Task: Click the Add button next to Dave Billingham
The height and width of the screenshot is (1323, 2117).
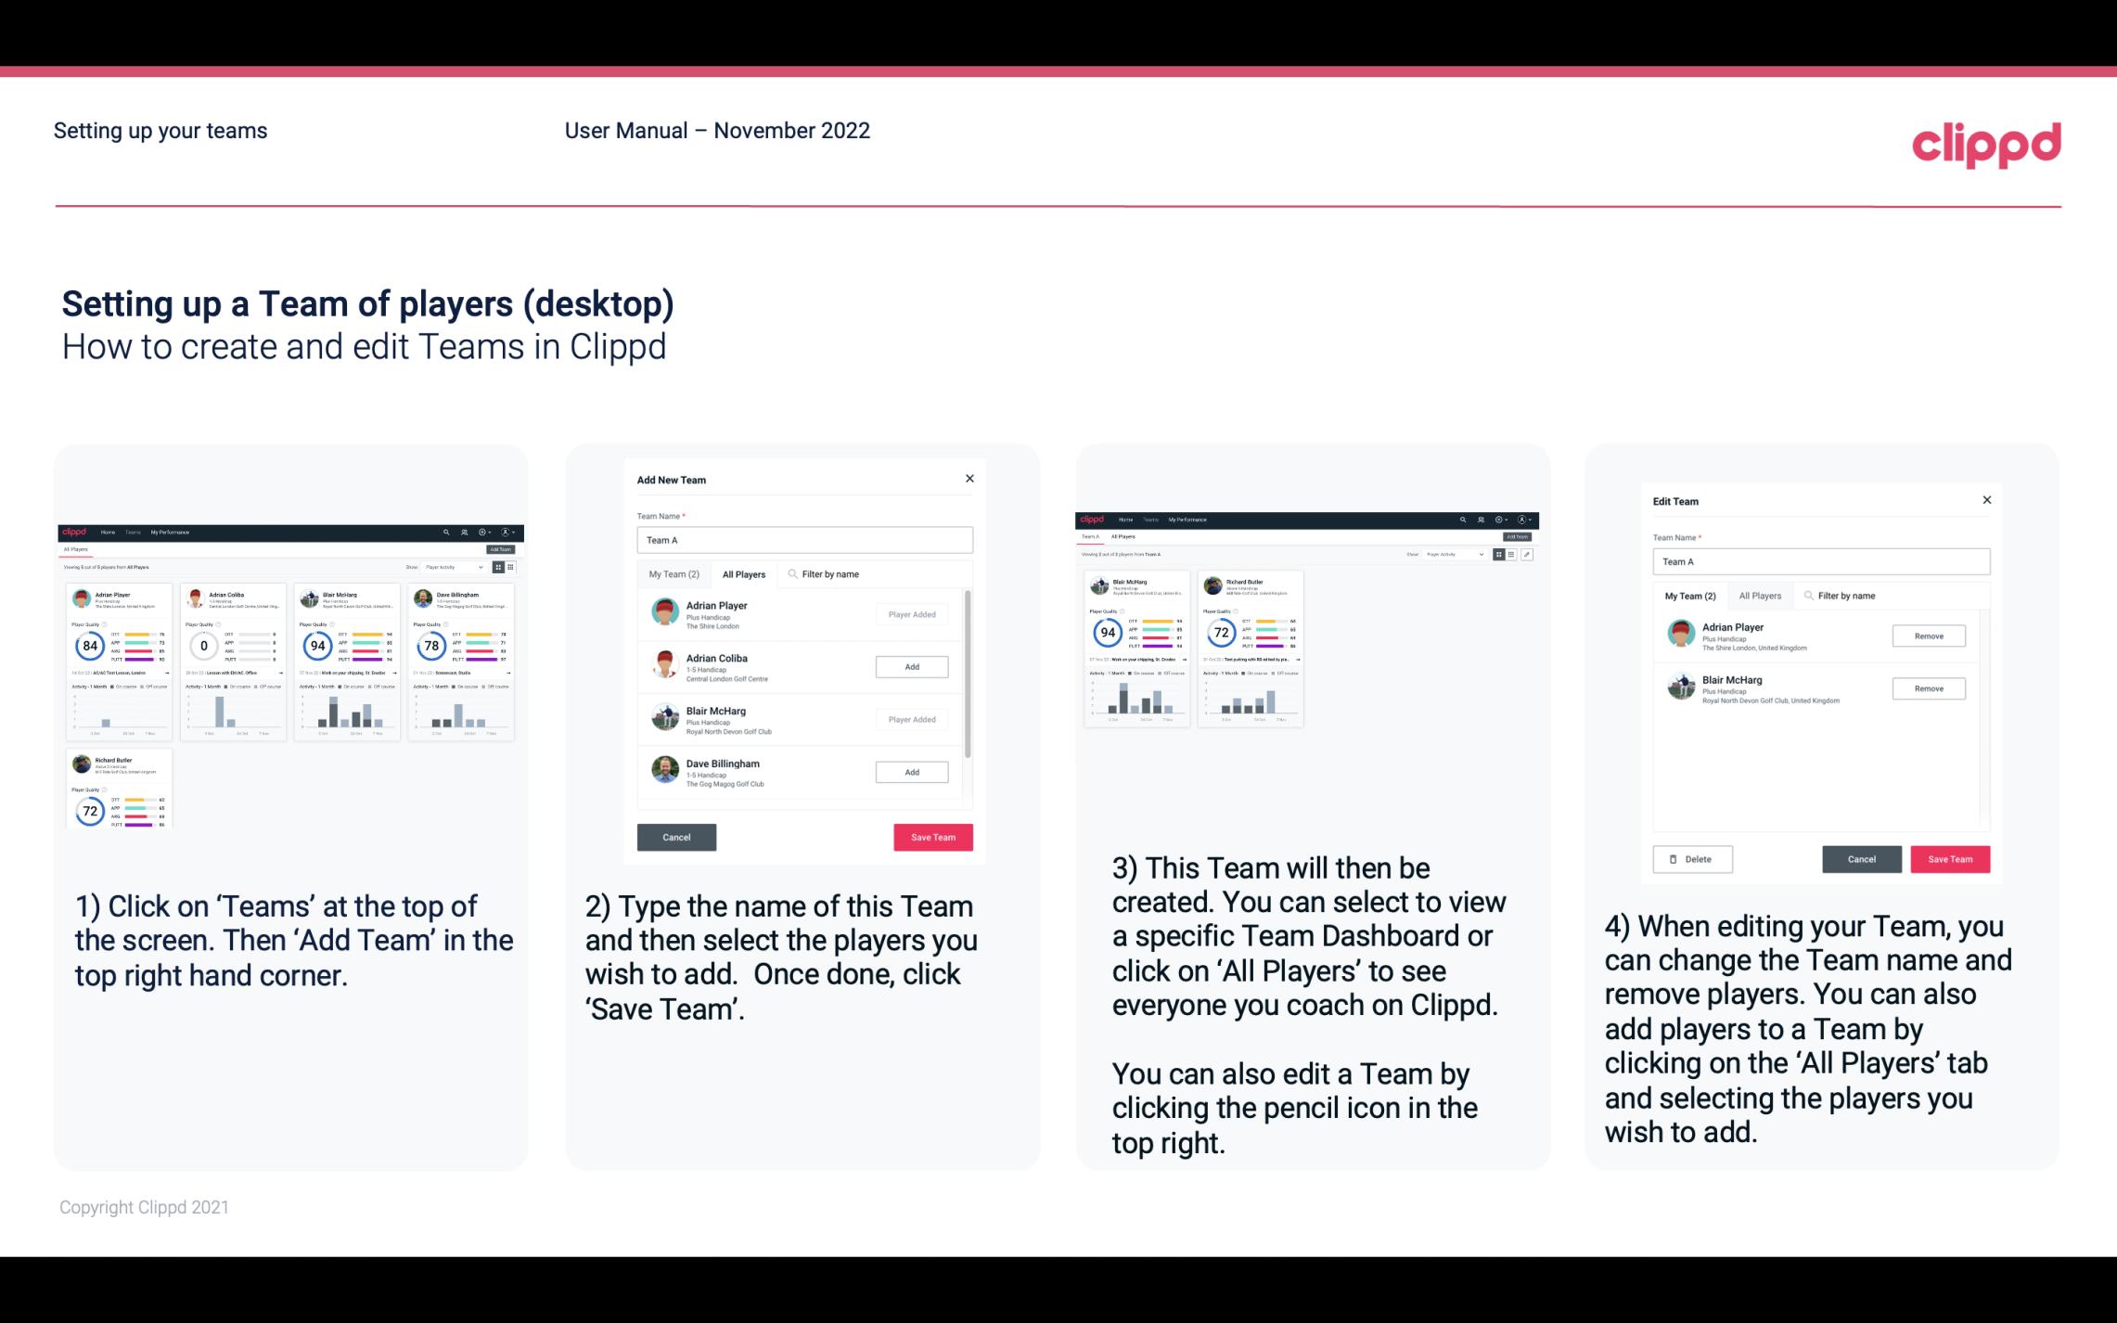Action: point(910,773)
